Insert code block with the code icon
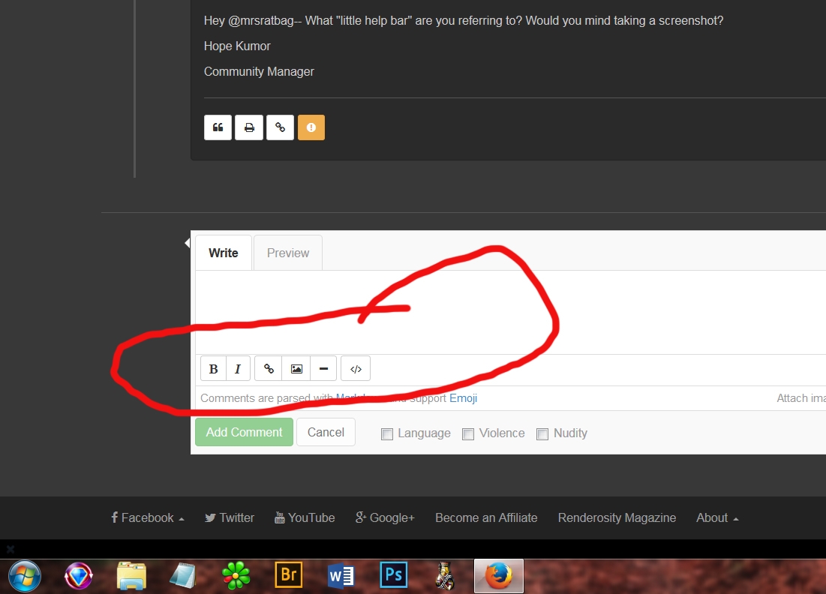The image size is (826, 594). [x=356, y=368]
